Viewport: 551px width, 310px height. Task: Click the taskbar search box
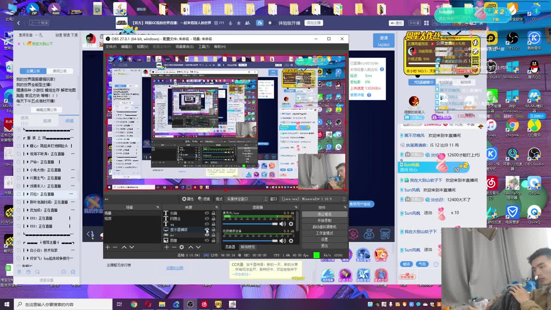pyautogui.click(x=62, y=304)
